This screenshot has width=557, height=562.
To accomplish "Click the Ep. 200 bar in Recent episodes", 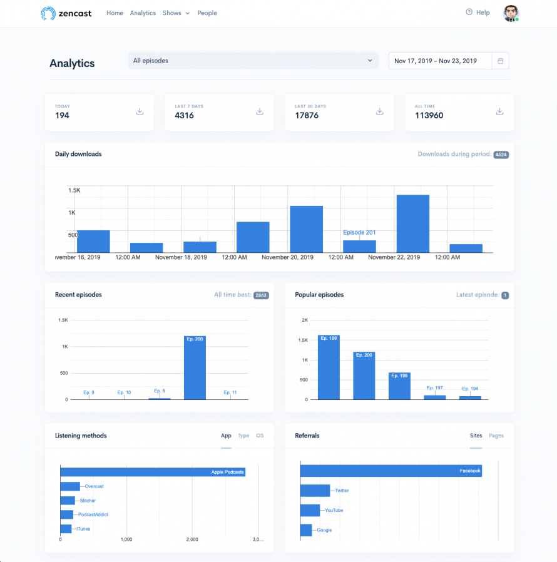I will point(195,369).
